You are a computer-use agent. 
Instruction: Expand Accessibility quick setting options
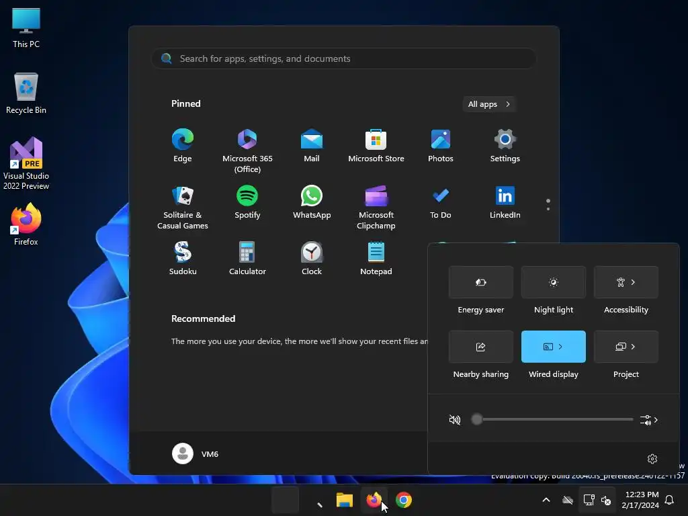633,282
